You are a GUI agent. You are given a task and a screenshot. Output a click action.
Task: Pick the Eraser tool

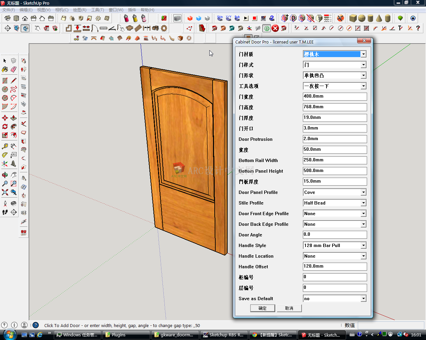pos(13,69)
